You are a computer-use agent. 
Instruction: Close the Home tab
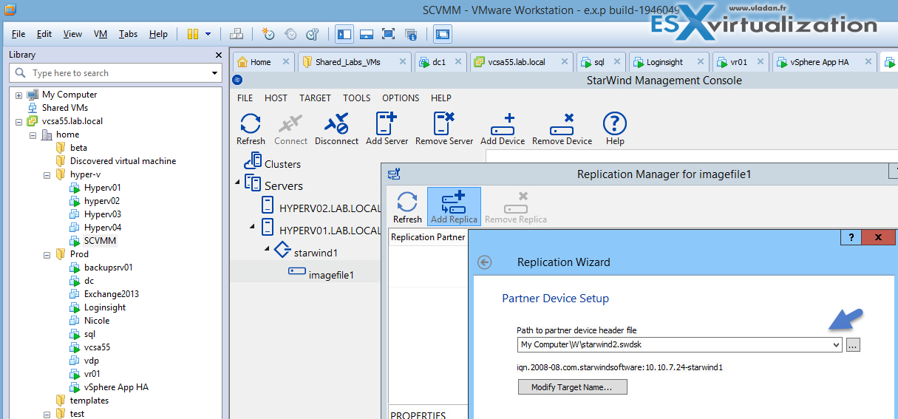(286, 62)
